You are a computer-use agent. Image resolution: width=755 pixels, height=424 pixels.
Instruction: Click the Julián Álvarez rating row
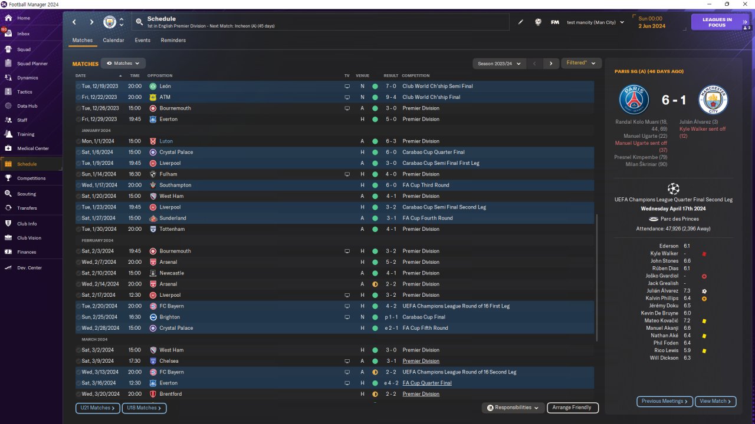[x=674, y=291]
